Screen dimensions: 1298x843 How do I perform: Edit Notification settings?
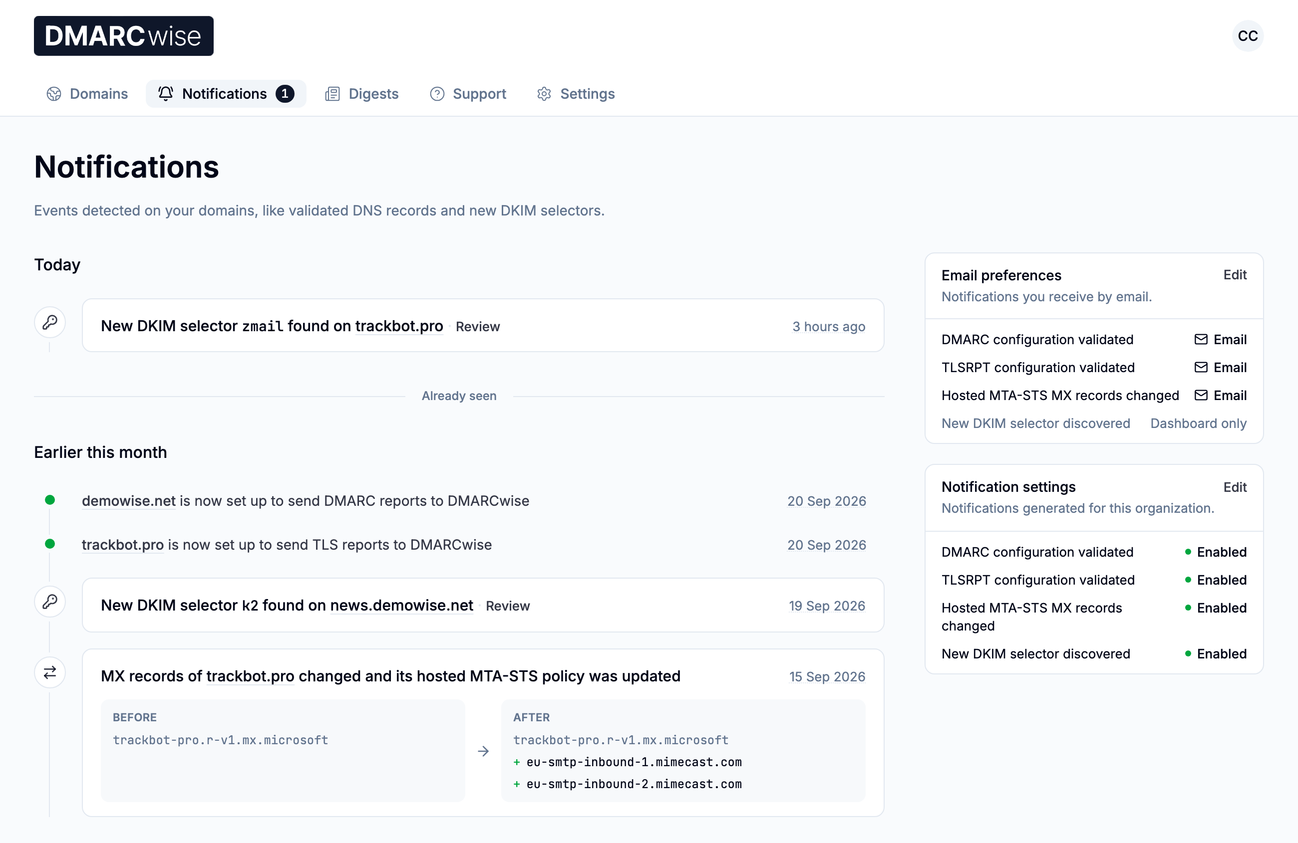1235,487
